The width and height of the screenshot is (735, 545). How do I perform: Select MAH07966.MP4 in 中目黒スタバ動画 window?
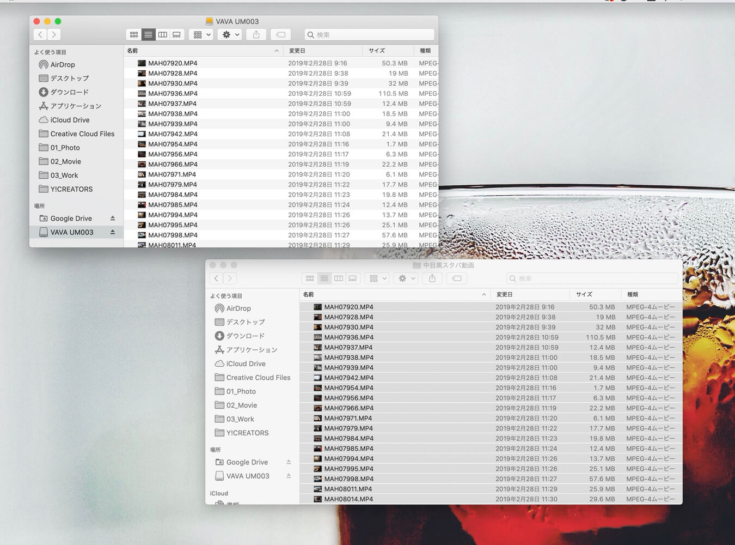[491, 408]
